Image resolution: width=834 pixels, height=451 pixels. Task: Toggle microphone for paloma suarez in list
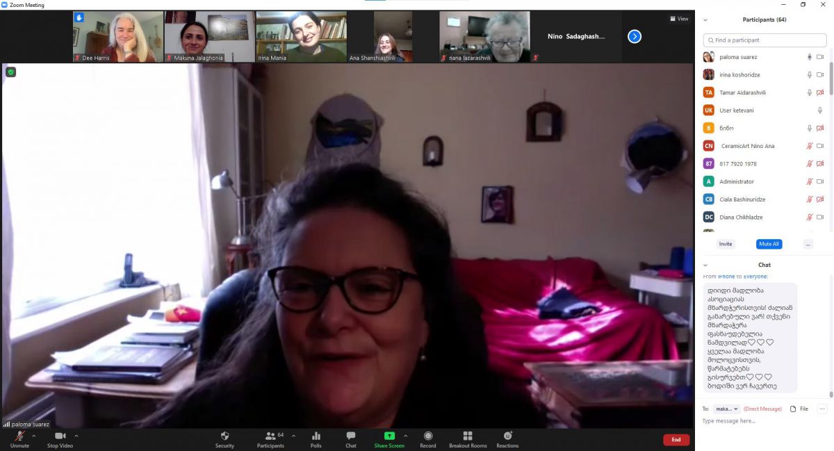pyautogui.click(x=809, y=57)
